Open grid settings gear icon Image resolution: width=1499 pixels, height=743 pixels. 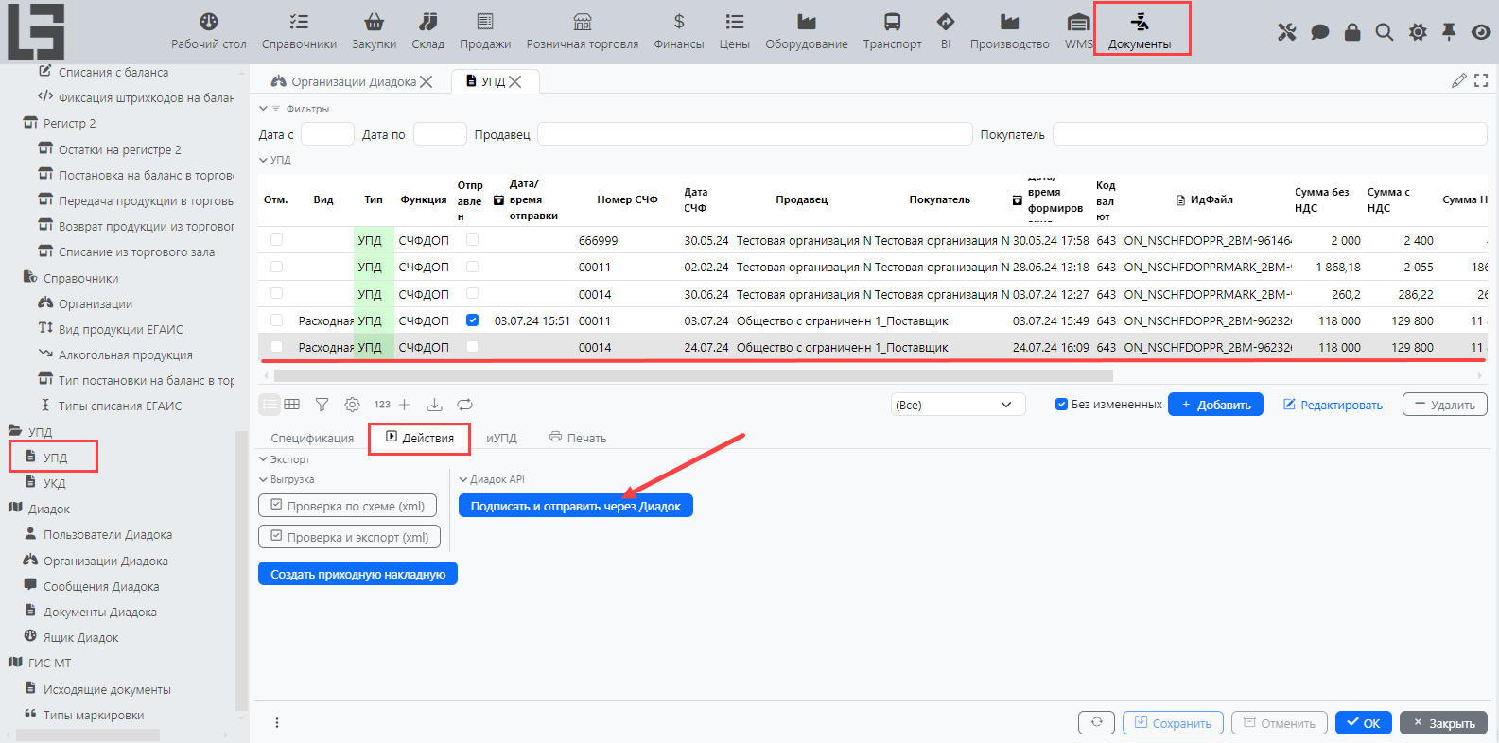click(352, 405)
